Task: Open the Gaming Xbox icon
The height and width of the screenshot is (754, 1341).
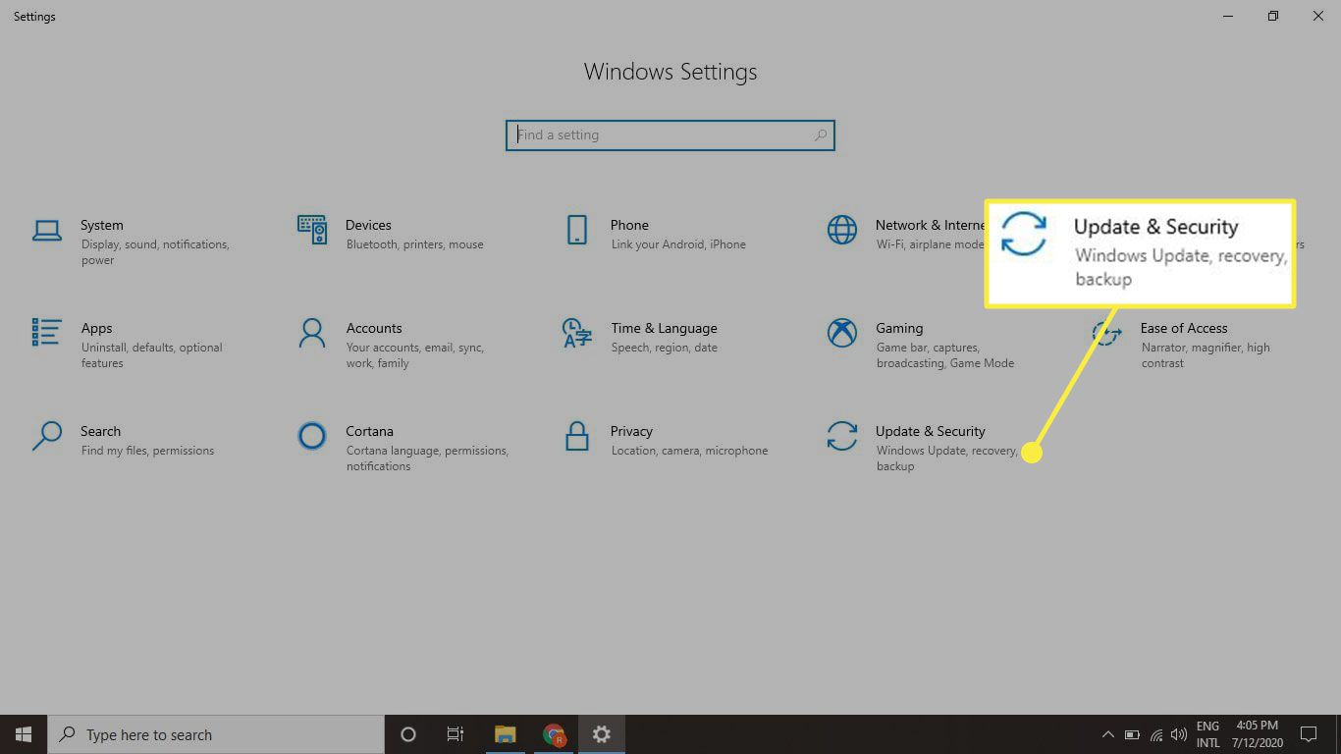Action: click(842, 333)
